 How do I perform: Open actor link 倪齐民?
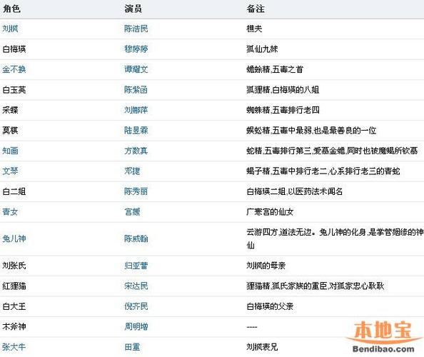point(136,306)
